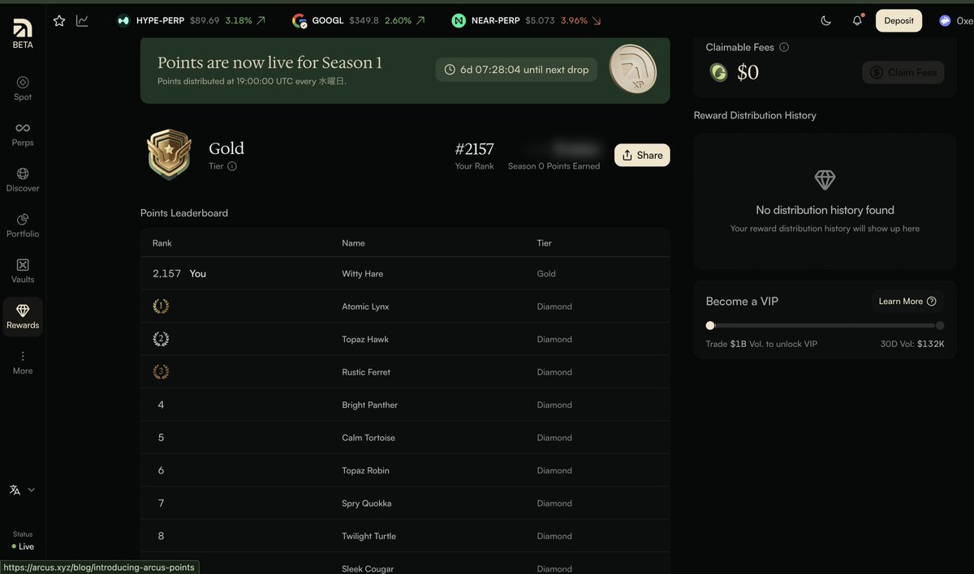Click the VIP progress bar end marker
Viewport: 974px width, 574px height.
[940, 325]
